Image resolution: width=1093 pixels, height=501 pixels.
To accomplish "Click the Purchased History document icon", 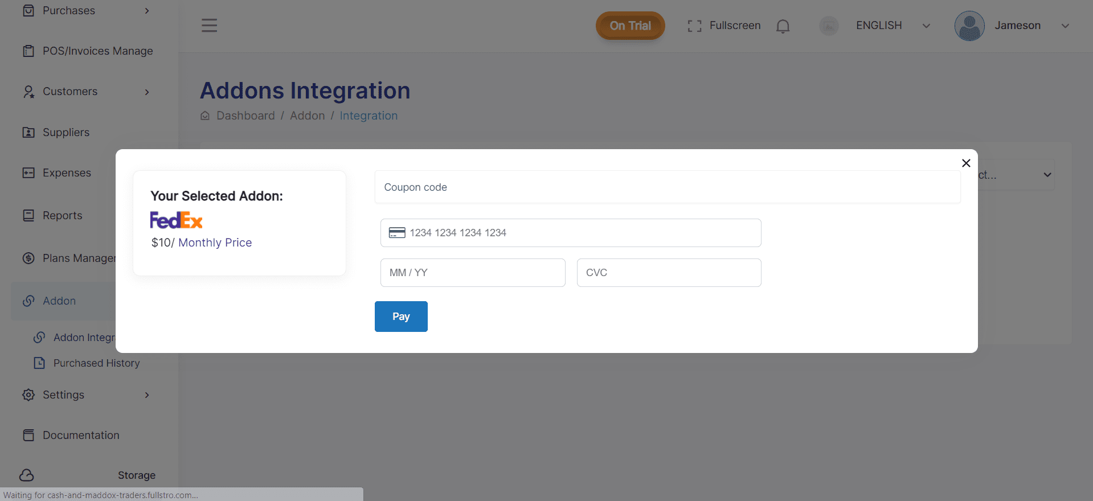I will pyautogui.click(x=39, y=363).
